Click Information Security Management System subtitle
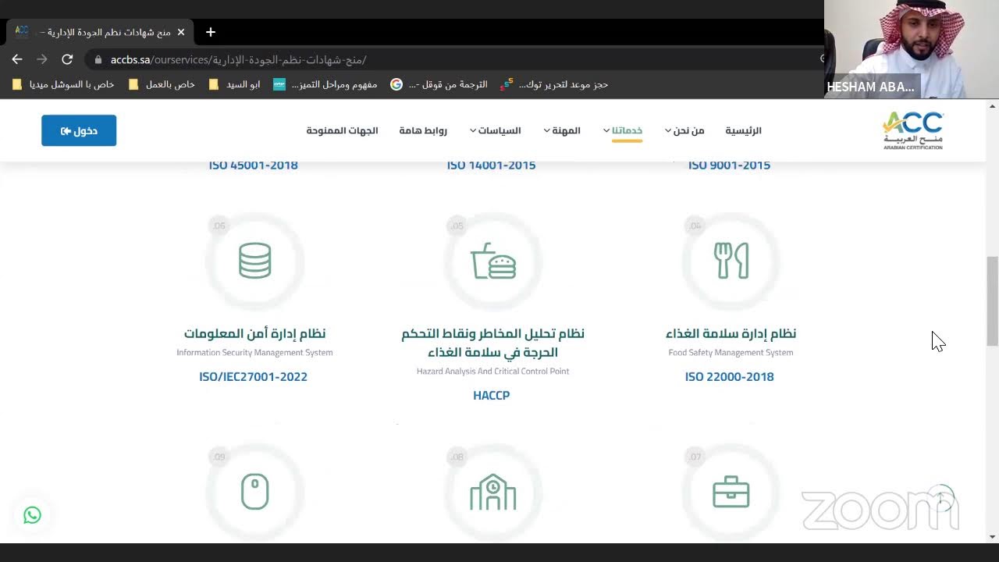Viewport: 999px width, 562px height. [254, 353]
